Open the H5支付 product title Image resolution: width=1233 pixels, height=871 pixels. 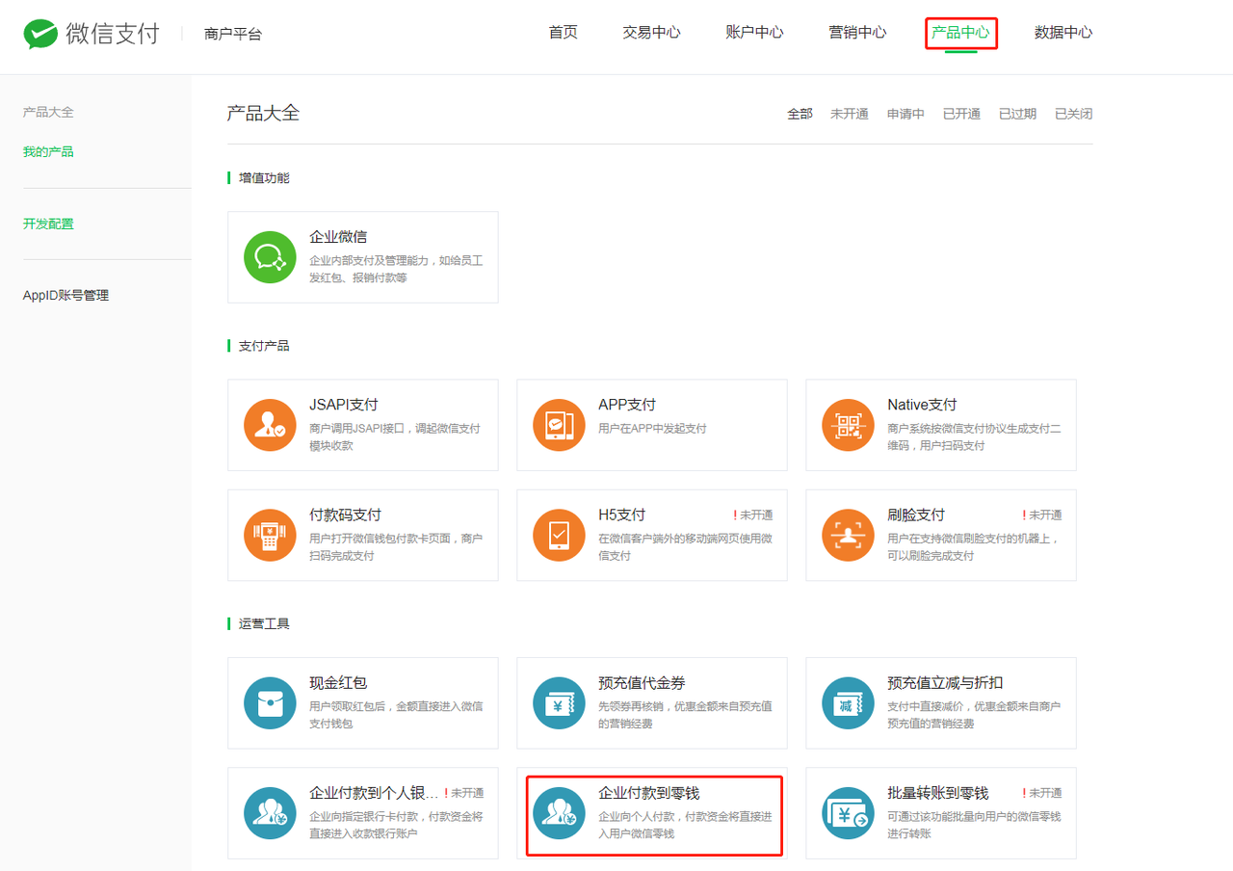(621, 515)
